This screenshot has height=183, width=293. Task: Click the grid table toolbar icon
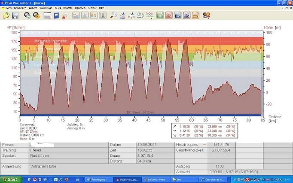[103, 15]
